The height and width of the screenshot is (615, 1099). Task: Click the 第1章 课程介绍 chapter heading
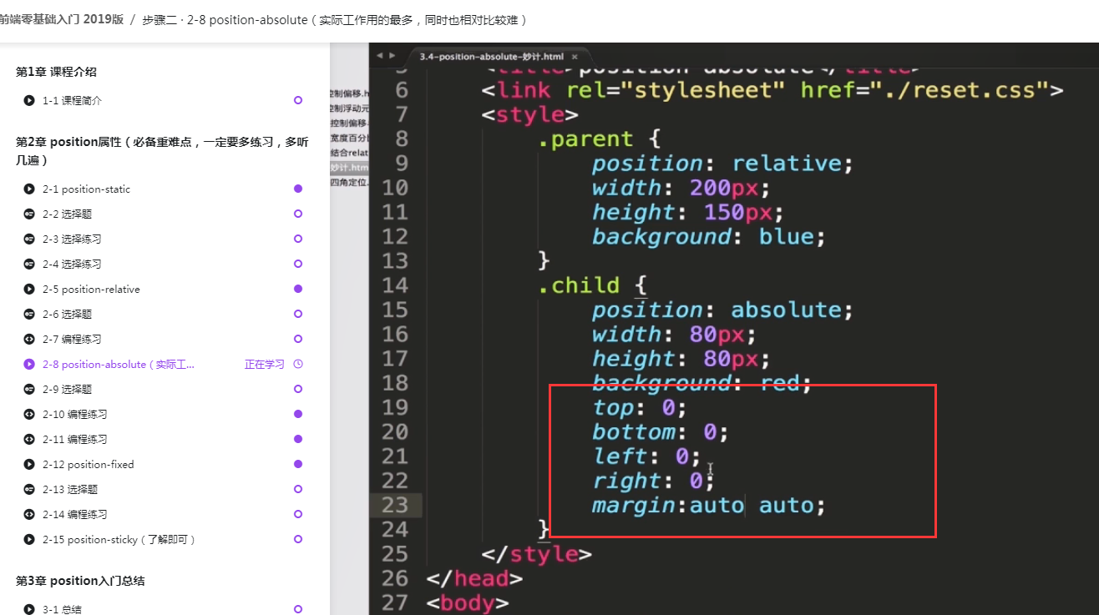[x=56, y=72]
